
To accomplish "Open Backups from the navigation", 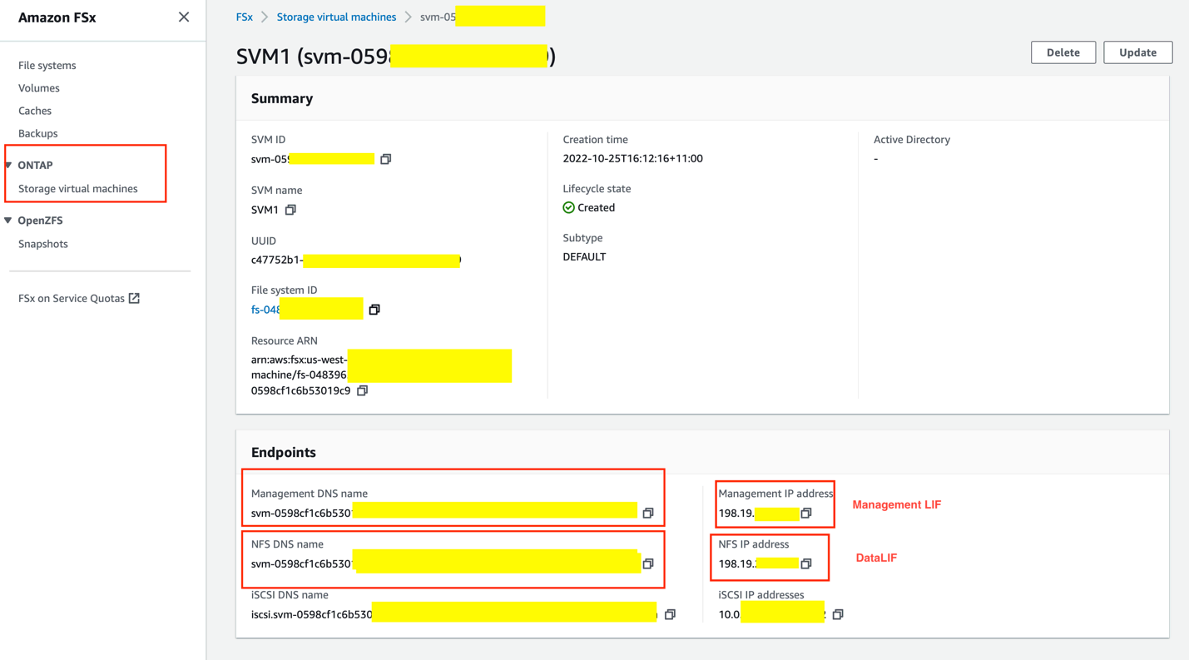I will tap(38, 133).
